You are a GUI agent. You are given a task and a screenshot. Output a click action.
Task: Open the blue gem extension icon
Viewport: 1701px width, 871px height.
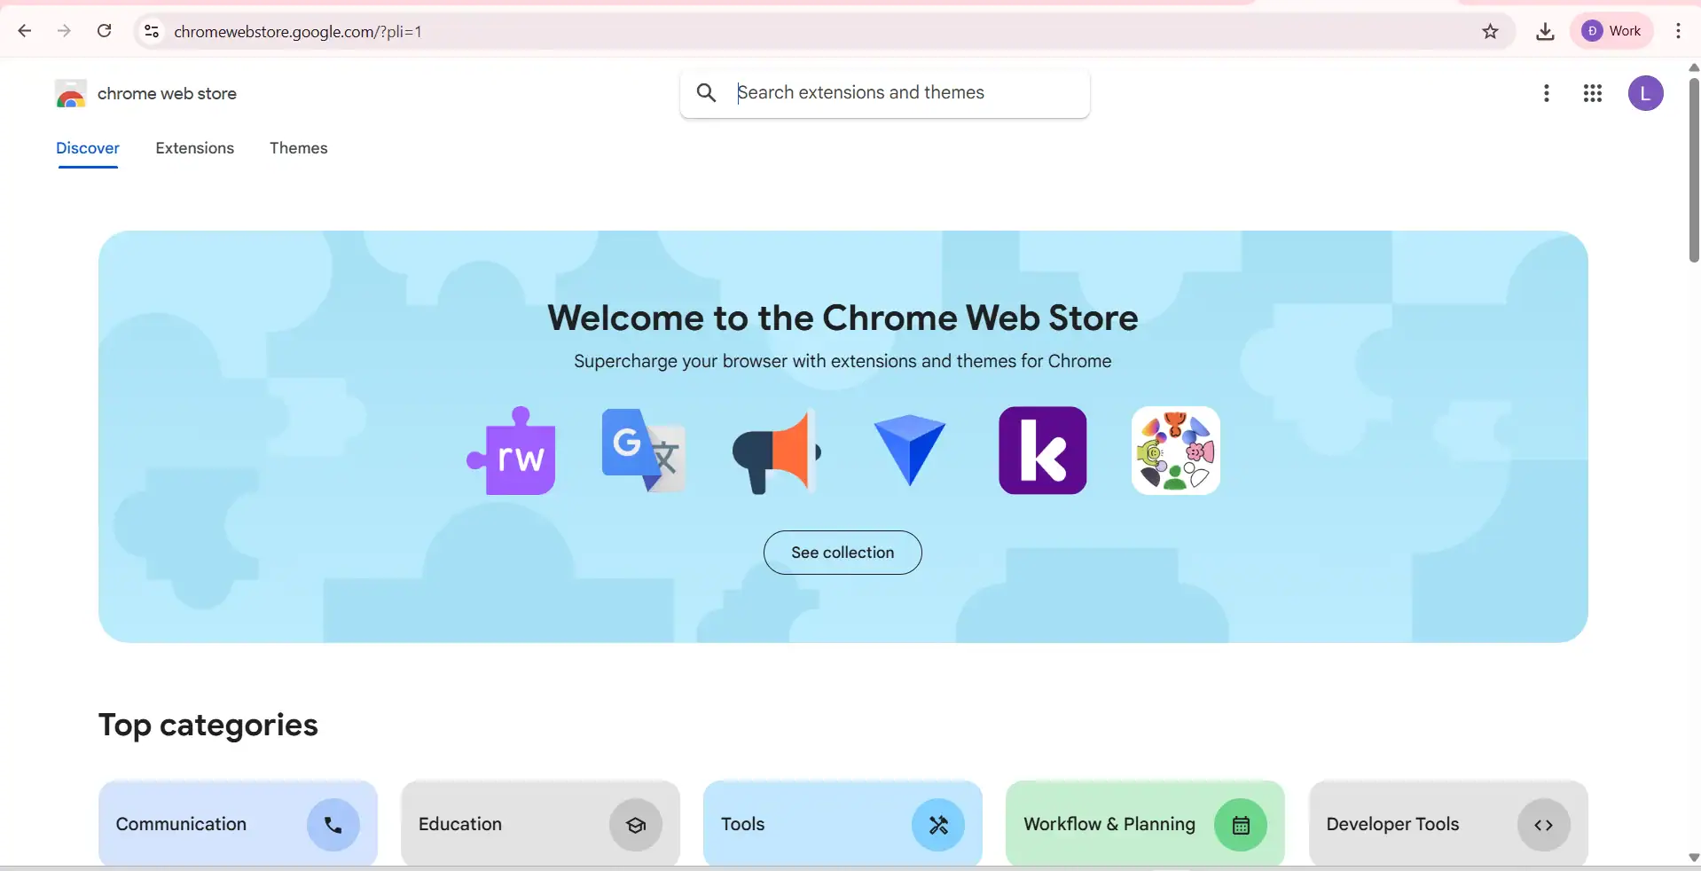pos(910,451)
